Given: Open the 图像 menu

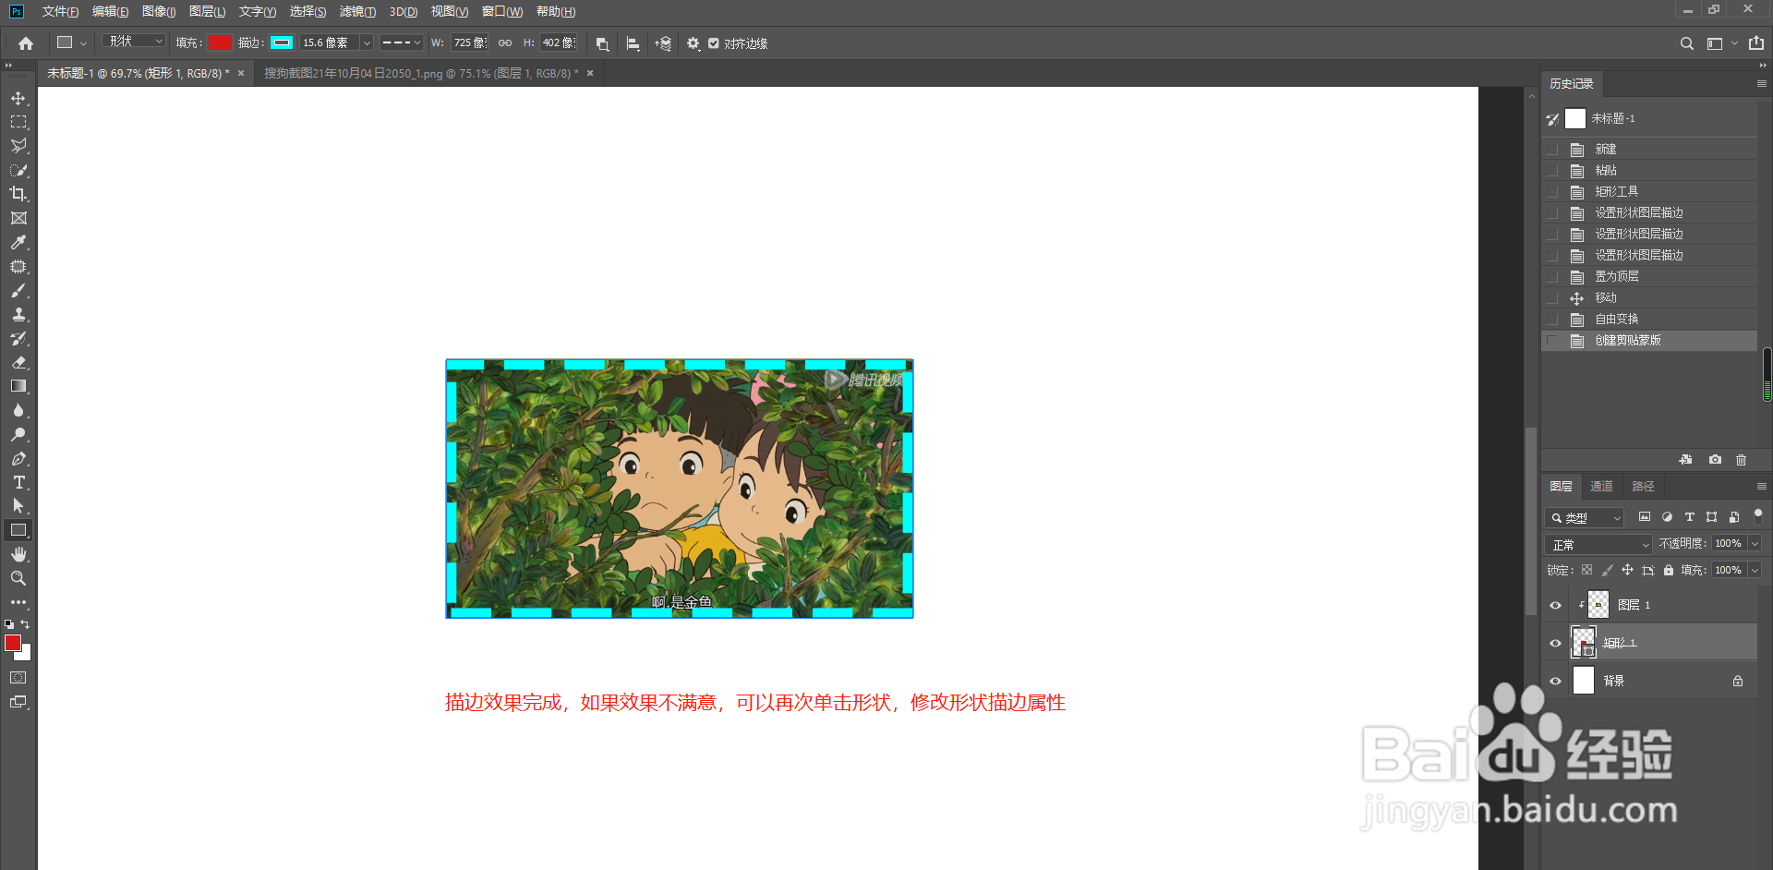Looking at the screenshot, I should coord(159,12).
